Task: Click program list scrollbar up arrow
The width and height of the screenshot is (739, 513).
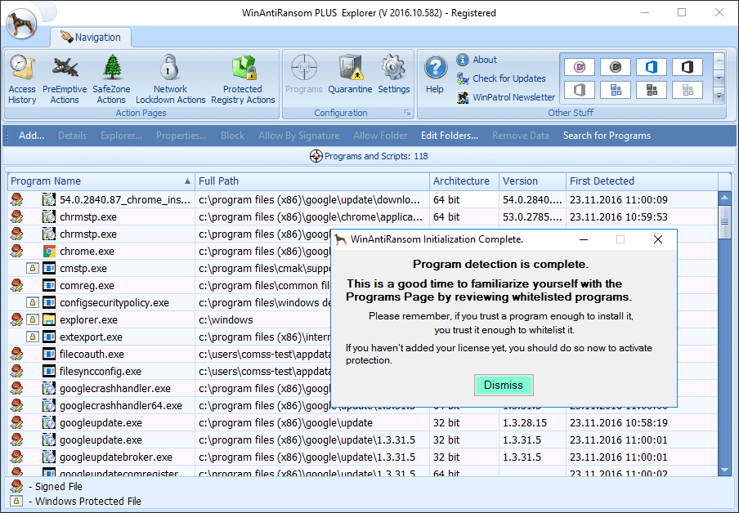Action: 724,198
